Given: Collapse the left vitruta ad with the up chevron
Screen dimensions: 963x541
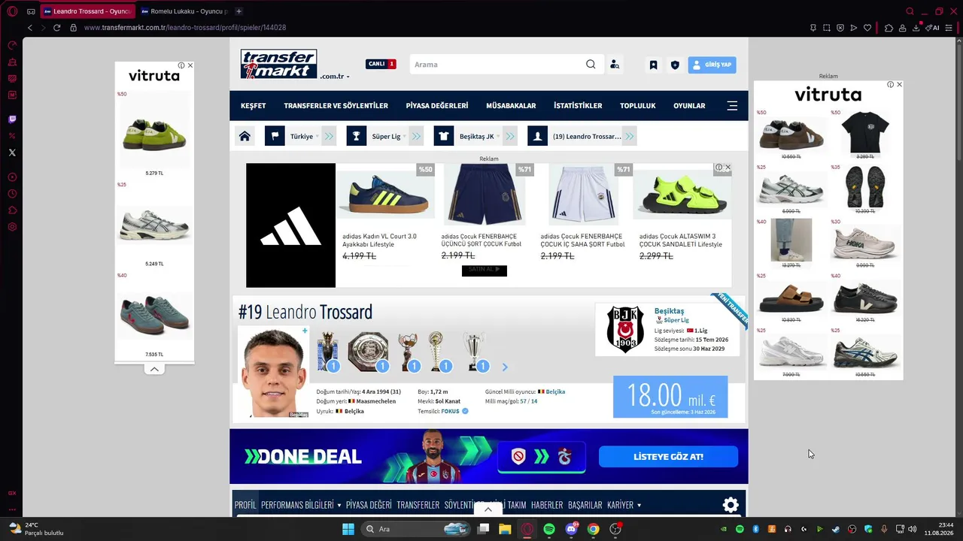Looking at the screenshot, I should click(154, 370).
